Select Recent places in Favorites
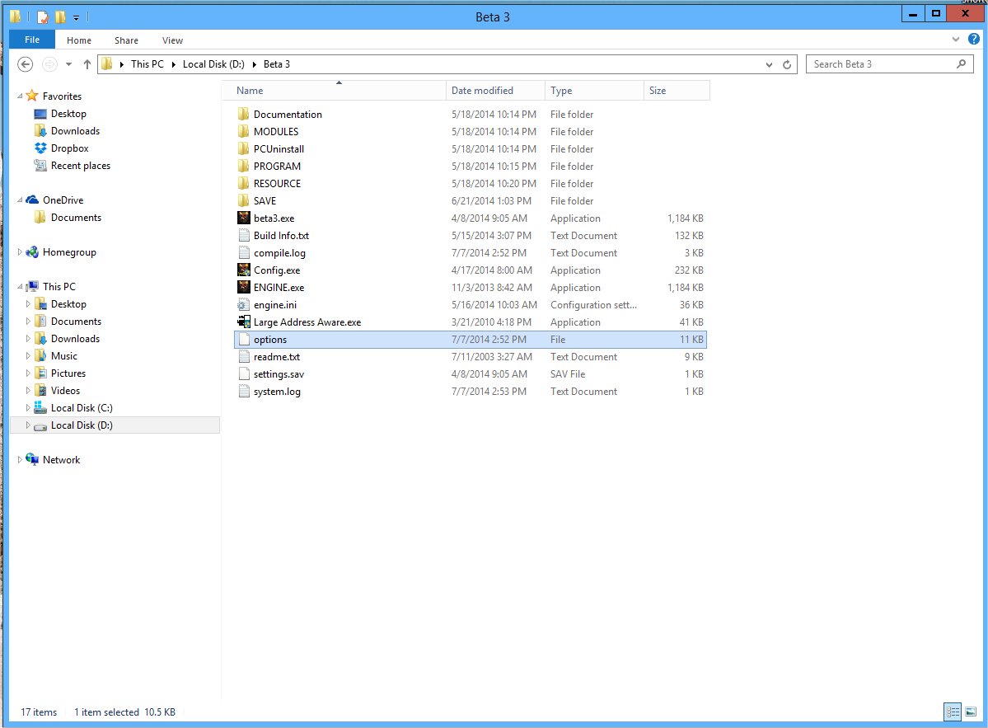 (81, 165)
